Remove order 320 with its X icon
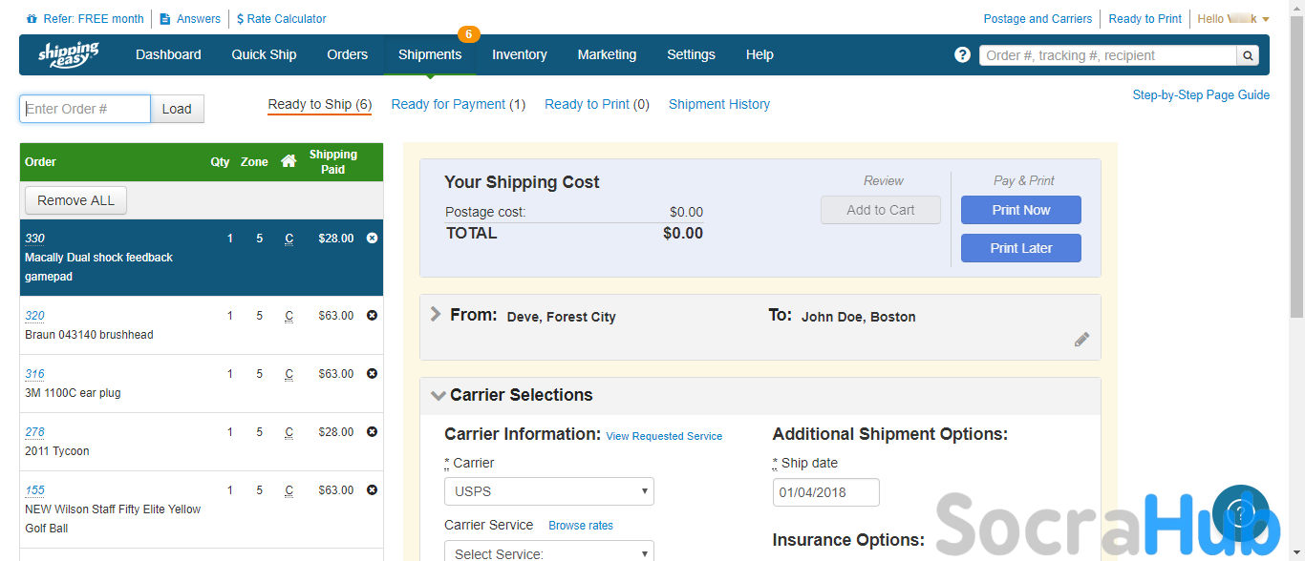The height and width of the screenshot is (561, 1305). point(373,315)
